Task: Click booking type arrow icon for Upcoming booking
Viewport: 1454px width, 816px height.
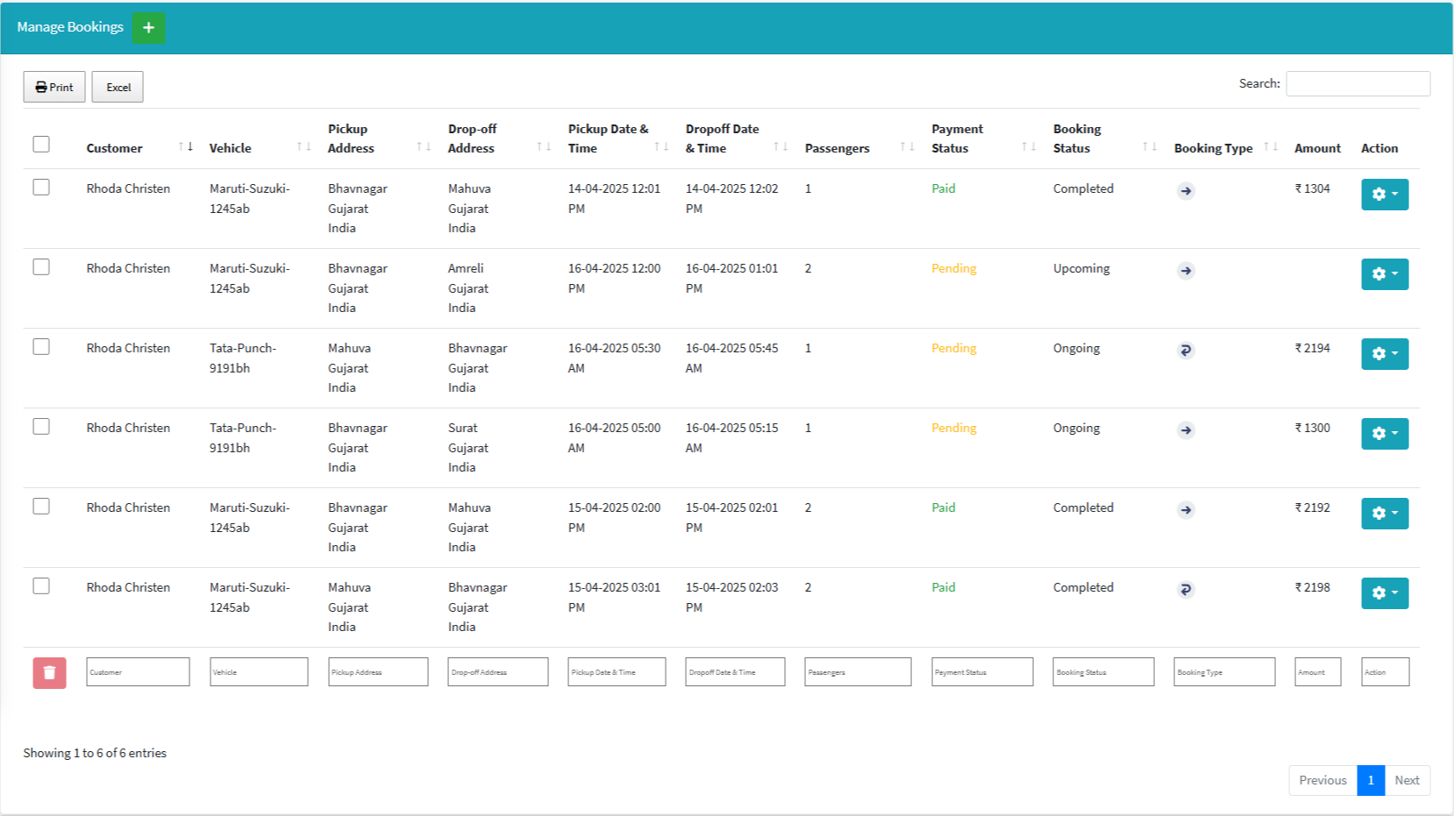Action: [1186, 271]
